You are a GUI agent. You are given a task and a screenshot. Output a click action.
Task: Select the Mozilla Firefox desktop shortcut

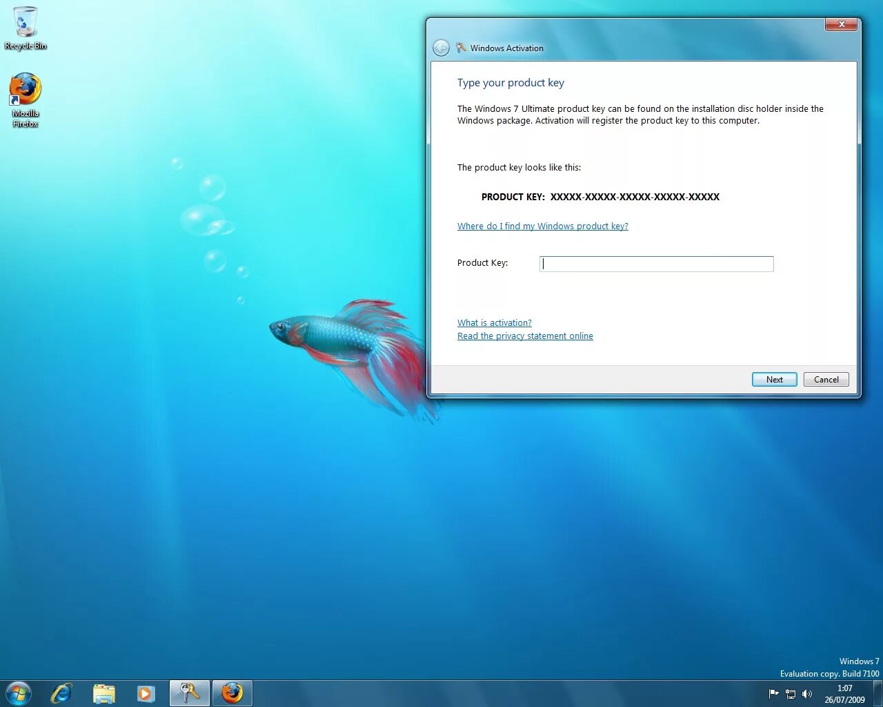[x=26, y=100]
